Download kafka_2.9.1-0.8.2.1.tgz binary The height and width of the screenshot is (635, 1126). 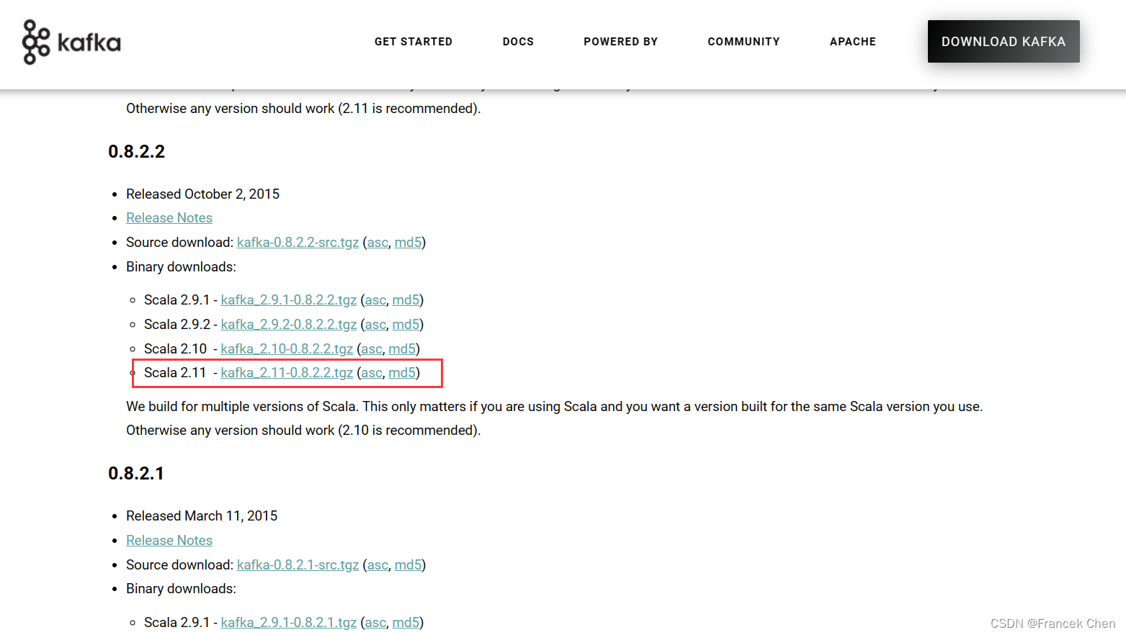(289, 623)
